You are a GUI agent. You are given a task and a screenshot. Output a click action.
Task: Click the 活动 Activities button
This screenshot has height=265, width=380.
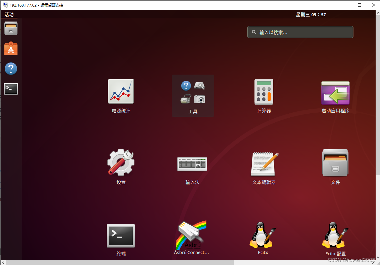(9, 15)
